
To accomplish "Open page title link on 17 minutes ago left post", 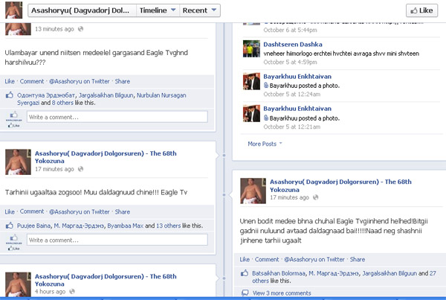I will coord(106,157).
